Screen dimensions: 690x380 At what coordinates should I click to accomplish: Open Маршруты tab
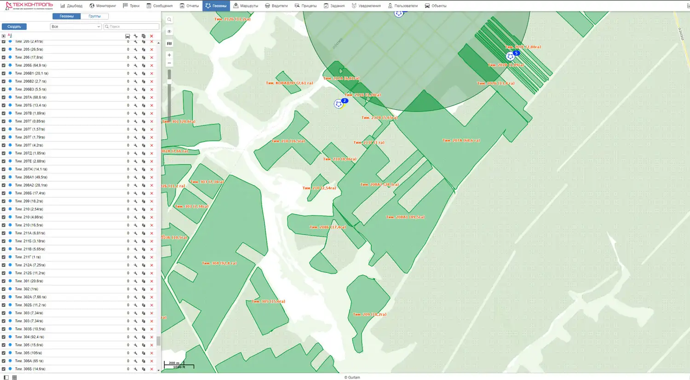[246, 6]
